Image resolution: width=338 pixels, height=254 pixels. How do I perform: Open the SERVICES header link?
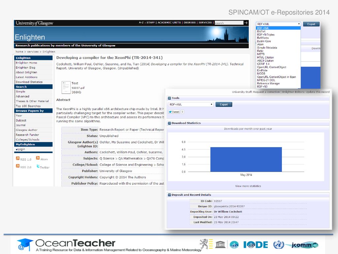pyautogui.click(x=205, y=22)
